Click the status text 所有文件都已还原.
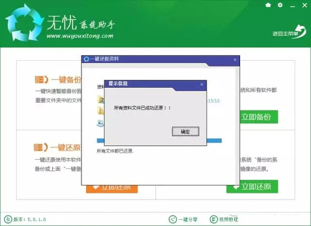The height and width of the screenshot is (226, 311). [x=115, y=151]
